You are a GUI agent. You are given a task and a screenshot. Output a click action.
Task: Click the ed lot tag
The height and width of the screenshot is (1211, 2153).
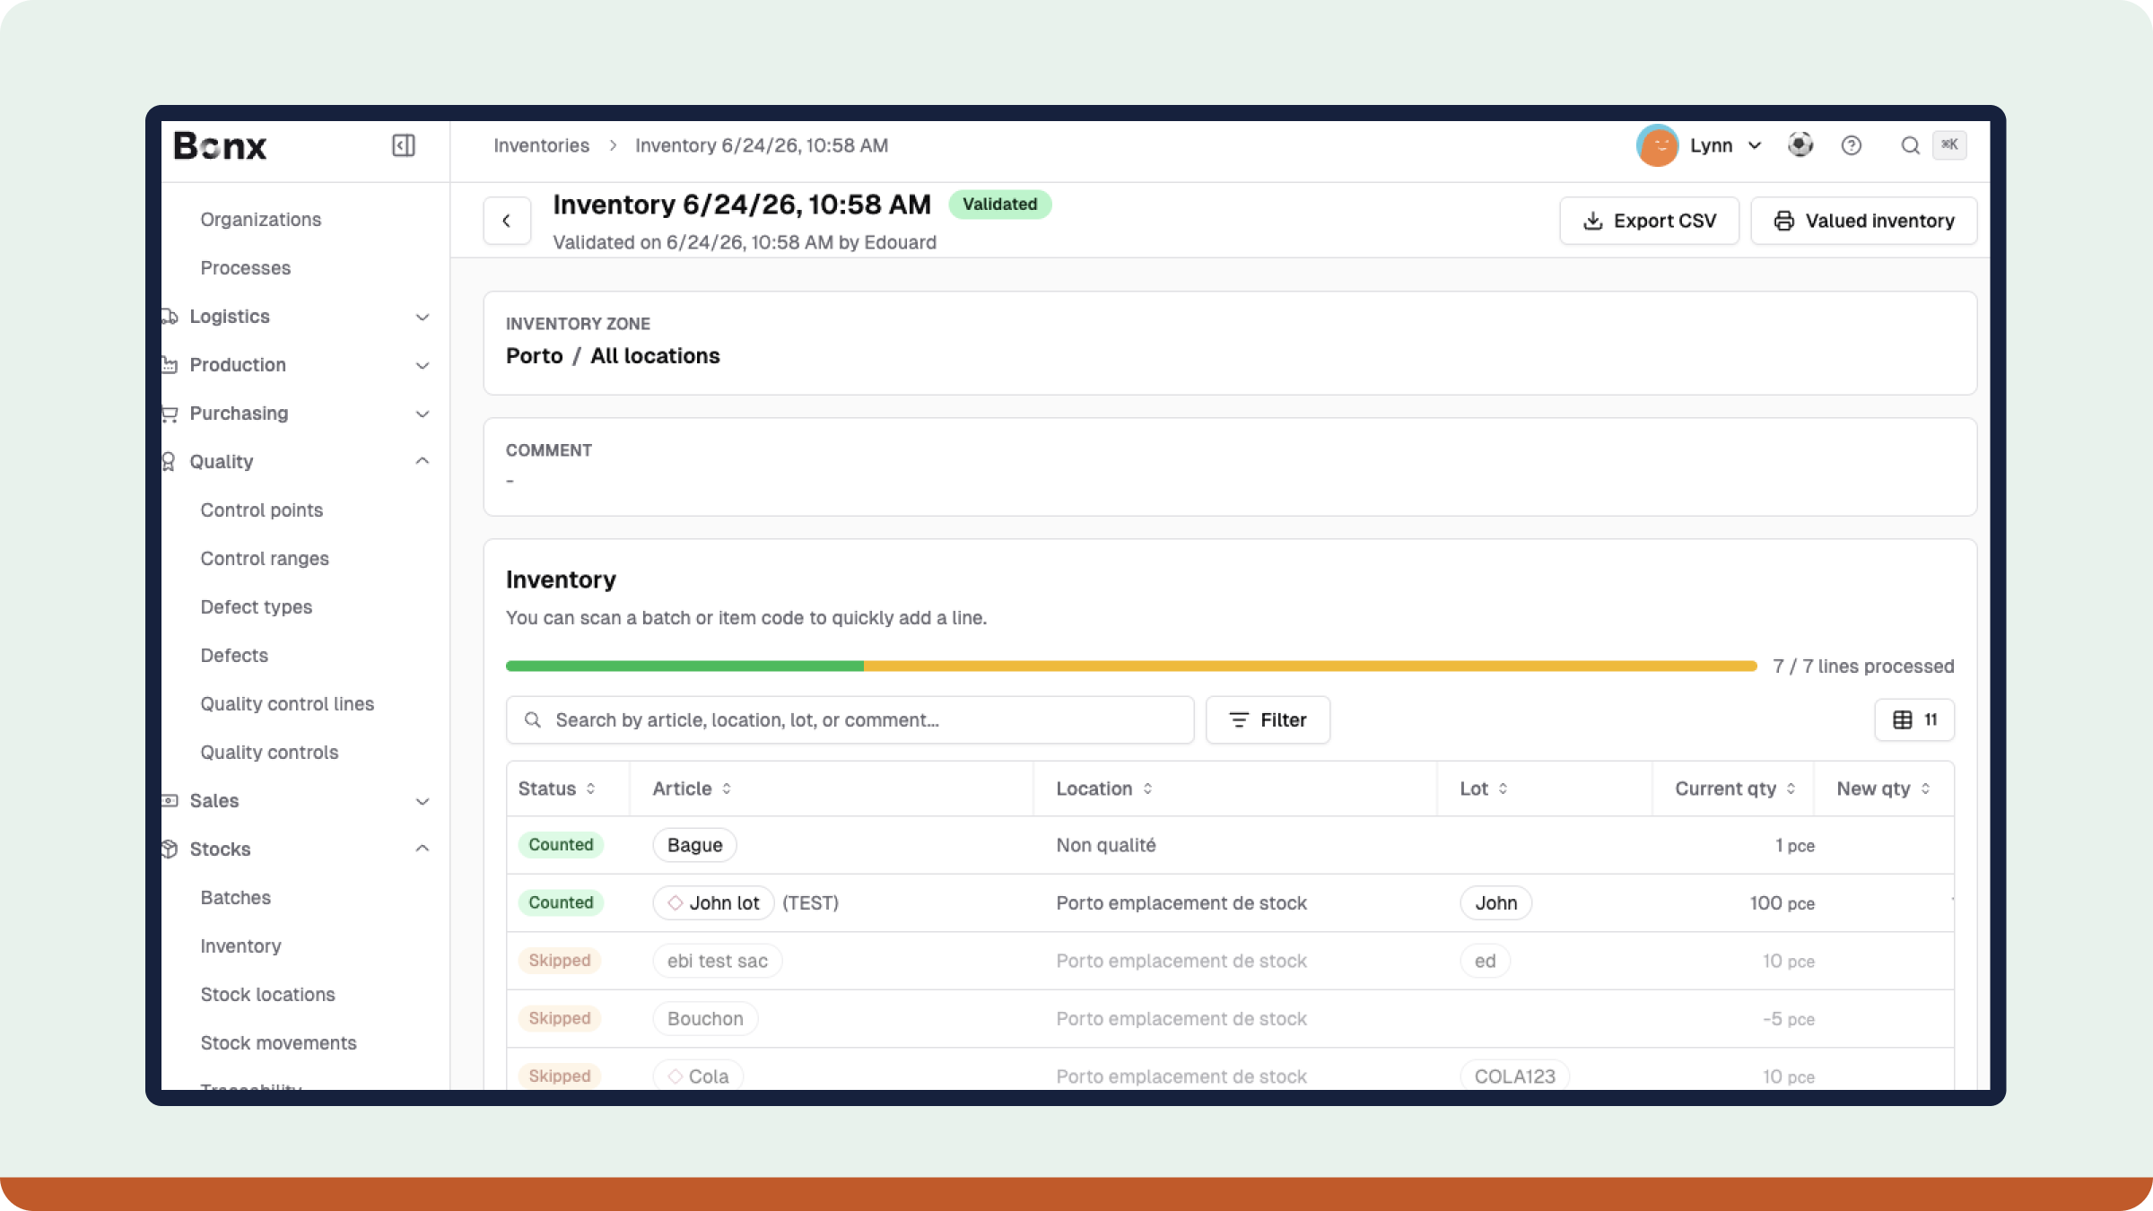[1486, 961]
